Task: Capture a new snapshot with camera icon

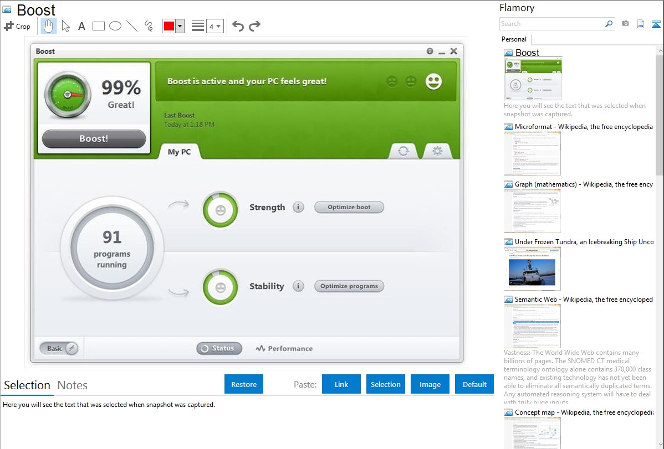Action: coord(625,24)
